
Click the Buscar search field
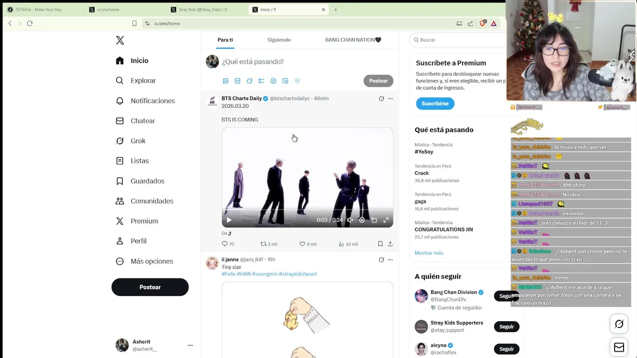[x=458, y=40]
